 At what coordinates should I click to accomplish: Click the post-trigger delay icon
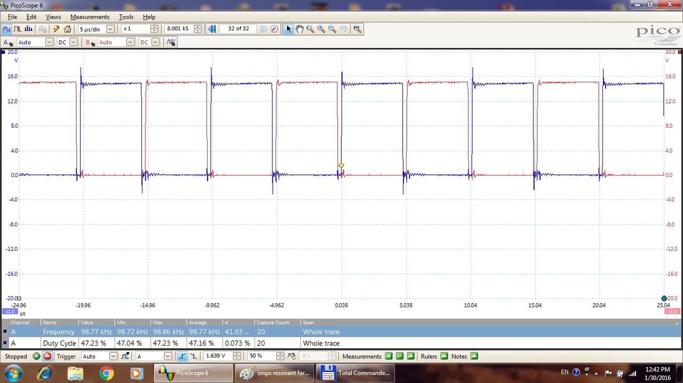tap(292, 356)
